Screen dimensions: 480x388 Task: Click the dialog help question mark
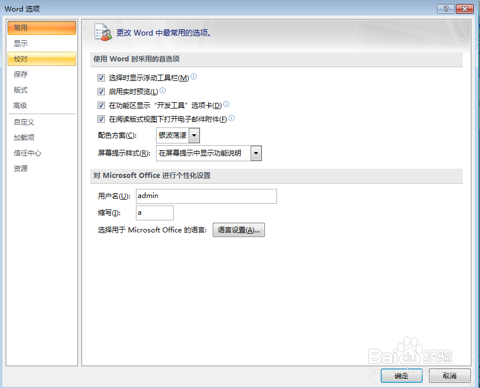click(x=446, y=9)
